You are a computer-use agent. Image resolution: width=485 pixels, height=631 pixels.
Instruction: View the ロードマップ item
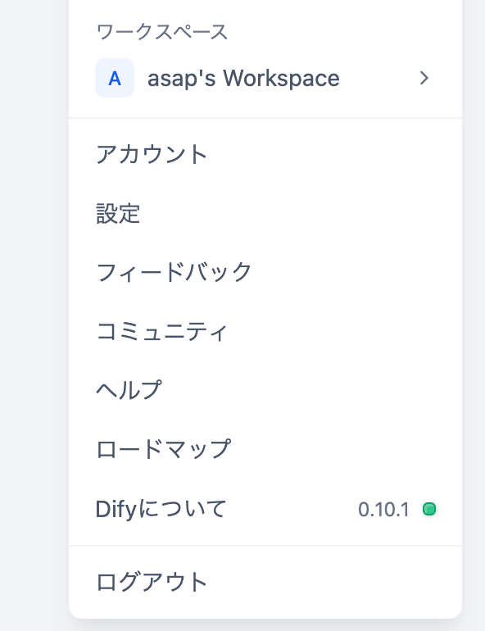163,449
